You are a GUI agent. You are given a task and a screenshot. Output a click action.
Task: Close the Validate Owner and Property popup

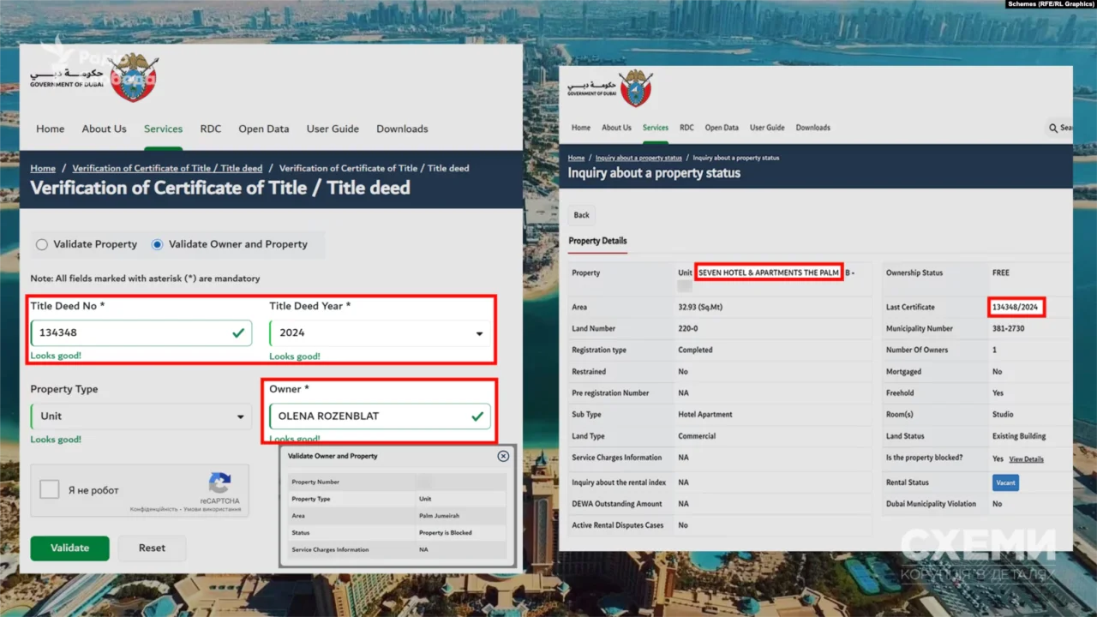tap(503, 456)
